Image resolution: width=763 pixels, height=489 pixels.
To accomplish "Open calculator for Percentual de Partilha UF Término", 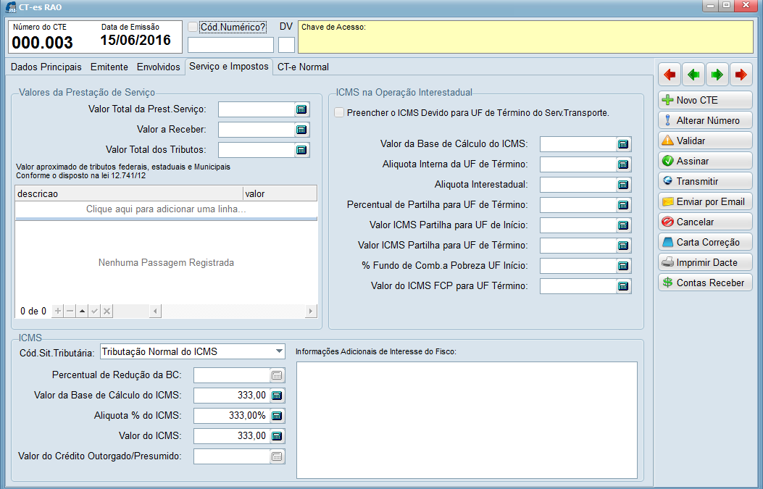I will (623, 205).
